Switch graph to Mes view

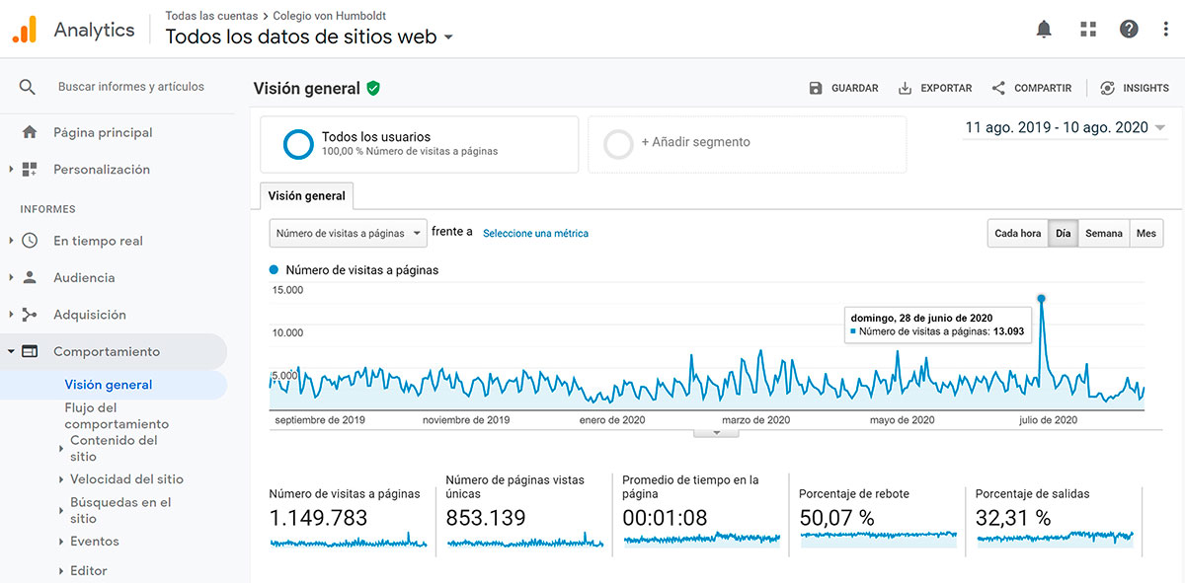[1146, 233]
